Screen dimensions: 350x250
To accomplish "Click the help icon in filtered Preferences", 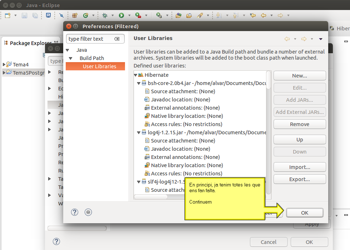I will [75, 212].
